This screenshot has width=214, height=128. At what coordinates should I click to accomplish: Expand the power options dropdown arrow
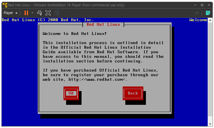click(x=32, y=13)
